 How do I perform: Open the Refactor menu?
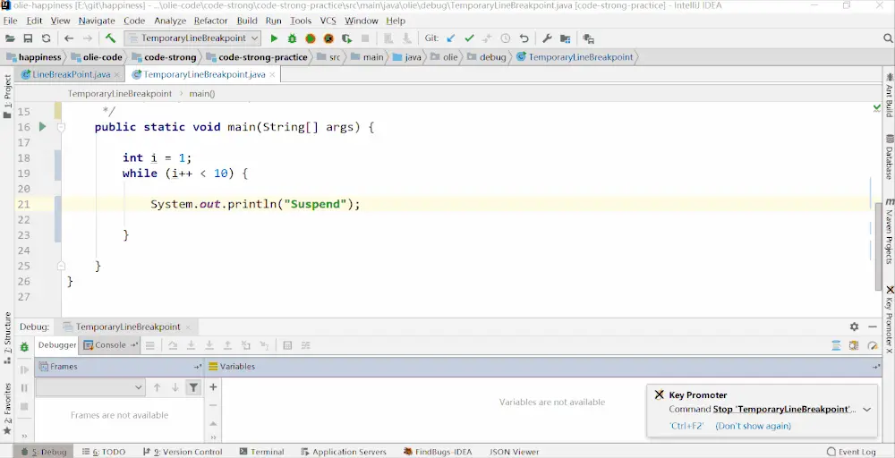pyautogui.click(x=210, y=21)
